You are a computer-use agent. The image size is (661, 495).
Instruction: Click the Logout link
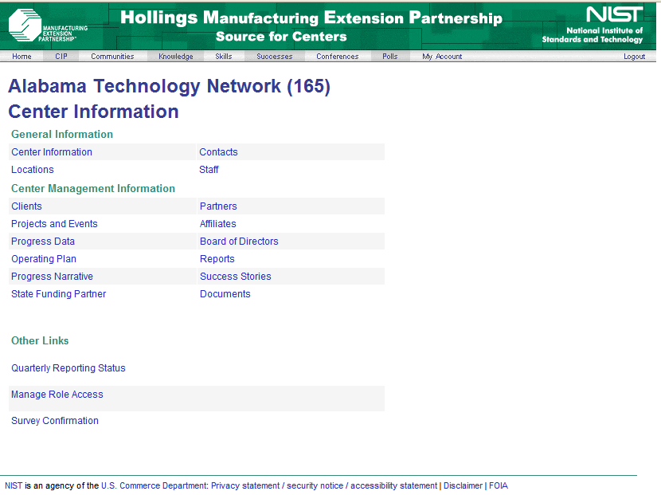(x=634, y=56)
